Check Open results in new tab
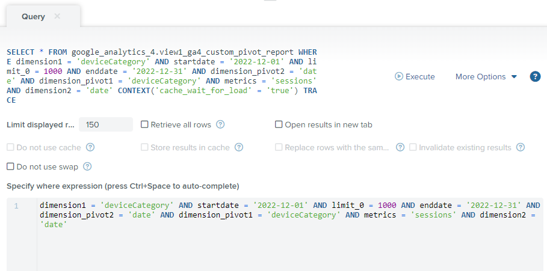 (x=279, y=124)
